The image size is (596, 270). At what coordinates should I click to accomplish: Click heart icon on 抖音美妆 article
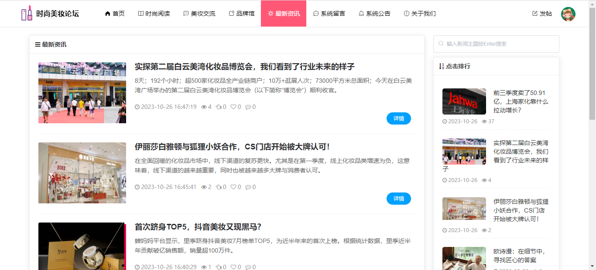233,267
